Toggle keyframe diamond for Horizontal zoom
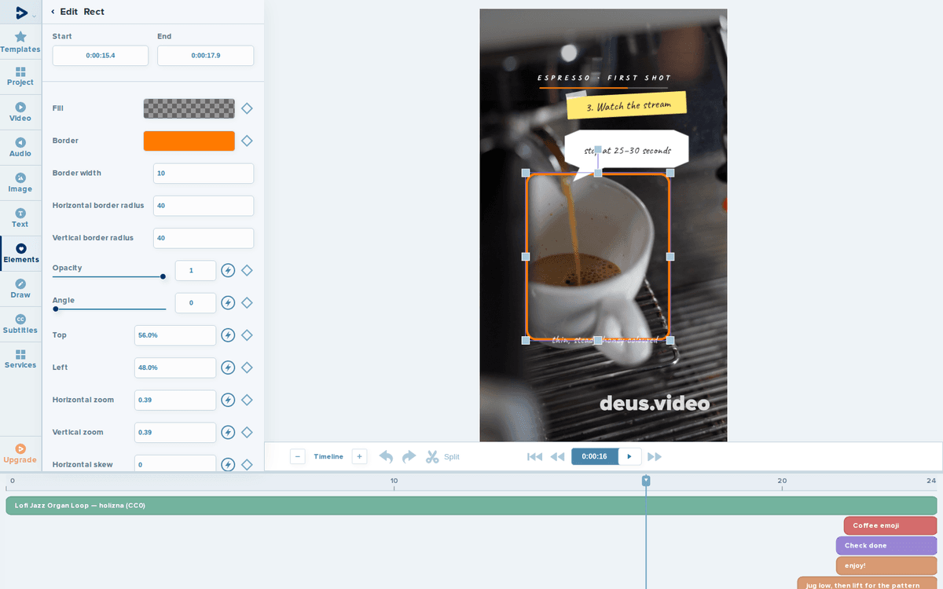 [247, 400]
